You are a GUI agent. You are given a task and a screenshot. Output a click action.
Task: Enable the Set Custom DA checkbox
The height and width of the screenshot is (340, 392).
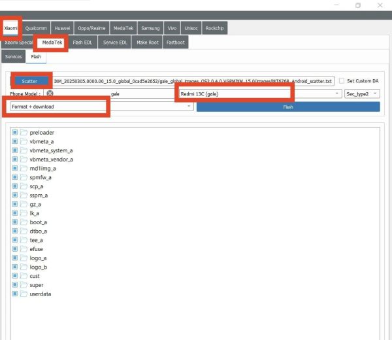point(342,81)
